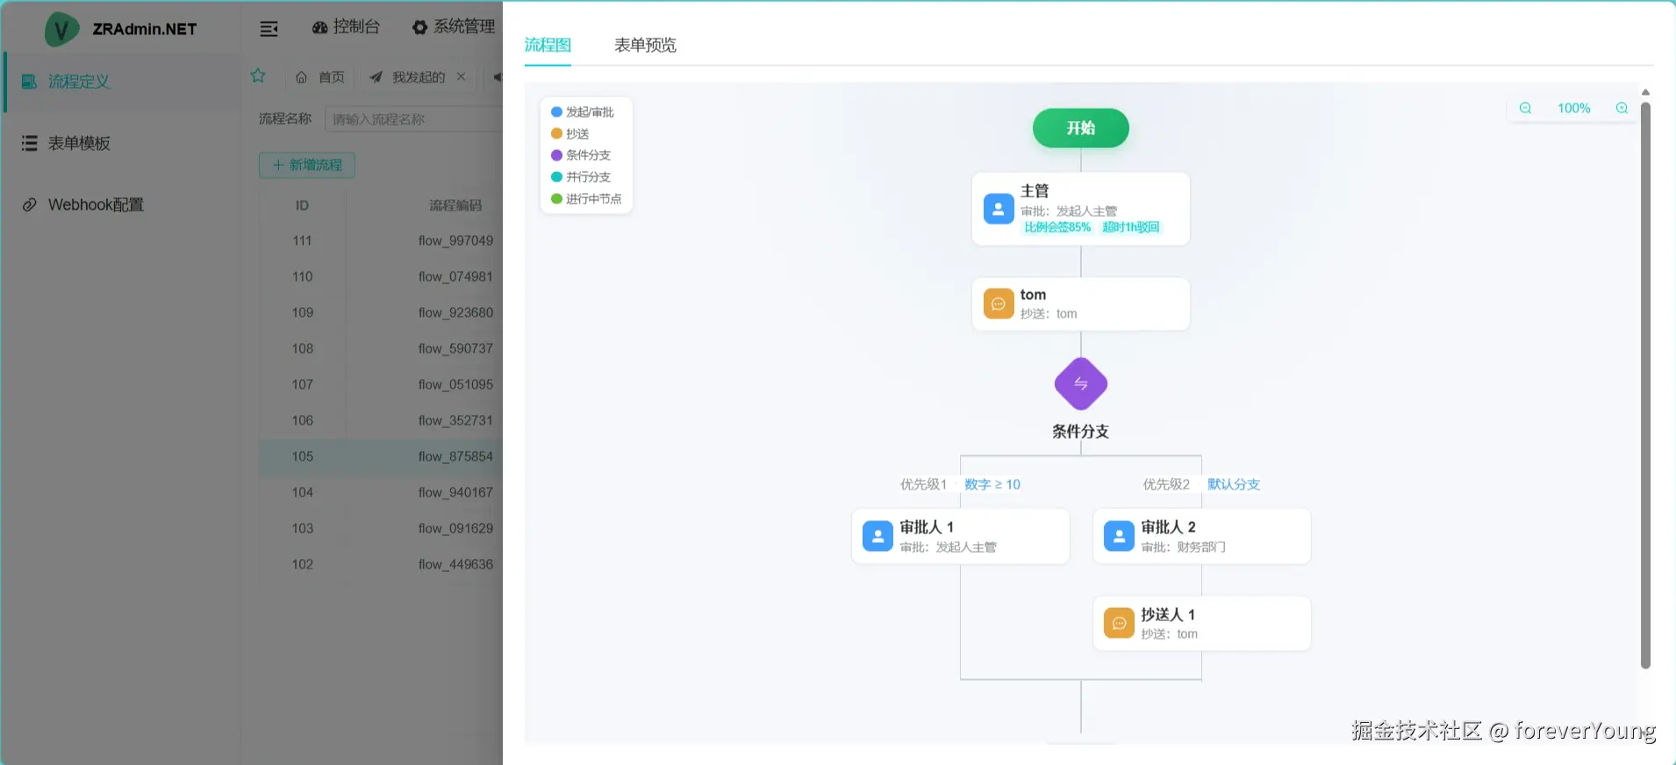Click the 抄送人 1 orange message icon
Image resolution: width=1676 pixels, height=765 pixels.
(x=1119, y=623)
